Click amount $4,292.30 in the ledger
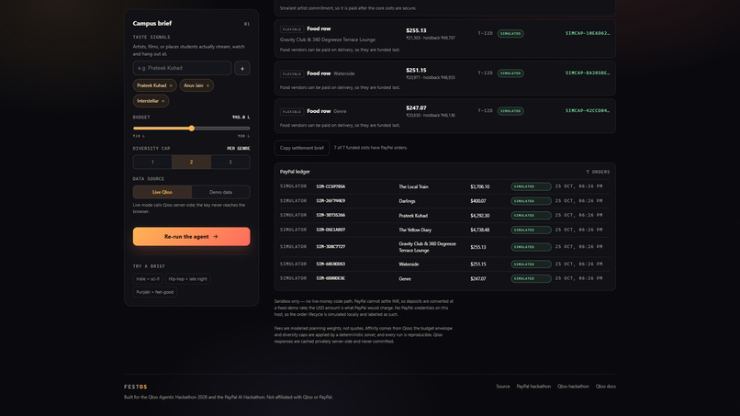Screen dimensions: 740x416 [479, 216]
